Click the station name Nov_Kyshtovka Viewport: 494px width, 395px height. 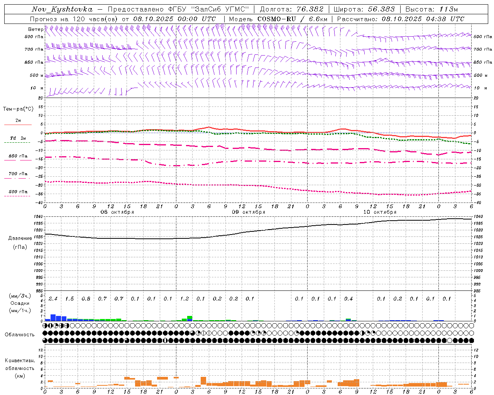(62, 9)
